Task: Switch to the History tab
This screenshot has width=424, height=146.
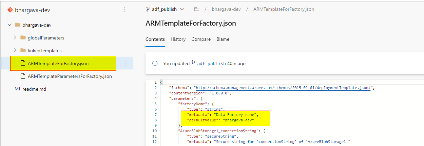Action: (x=178, y=39)
